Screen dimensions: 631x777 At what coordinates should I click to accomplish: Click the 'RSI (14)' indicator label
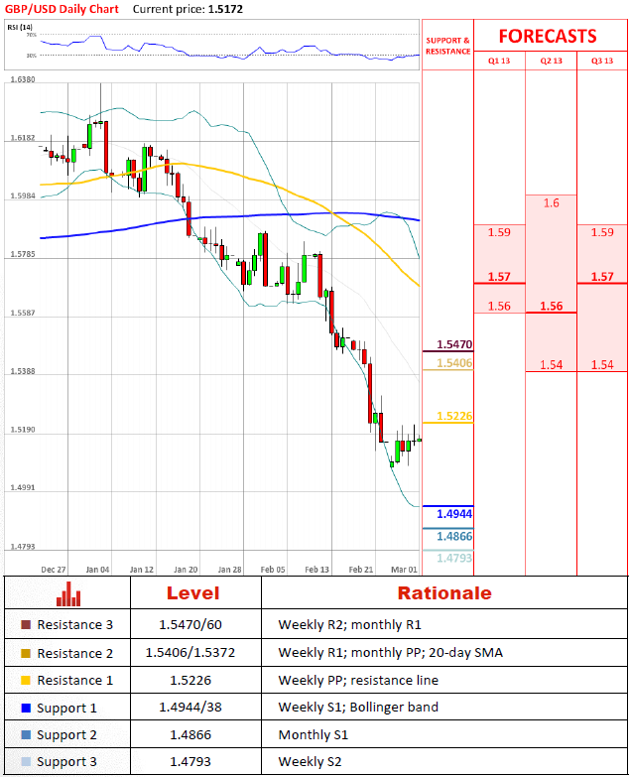pyautogui.click(x=20, y=27)
